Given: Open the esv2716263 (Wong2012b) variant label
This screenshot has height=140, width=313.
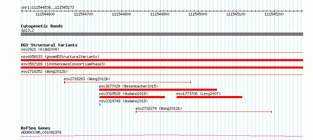Looking at the screenshot, I should click(x=87, y=79).
